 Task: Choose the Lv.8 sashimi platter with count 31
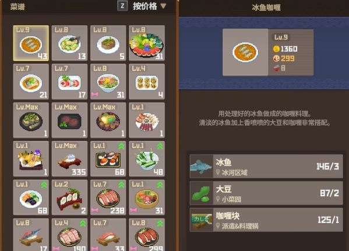click(147, 43)
